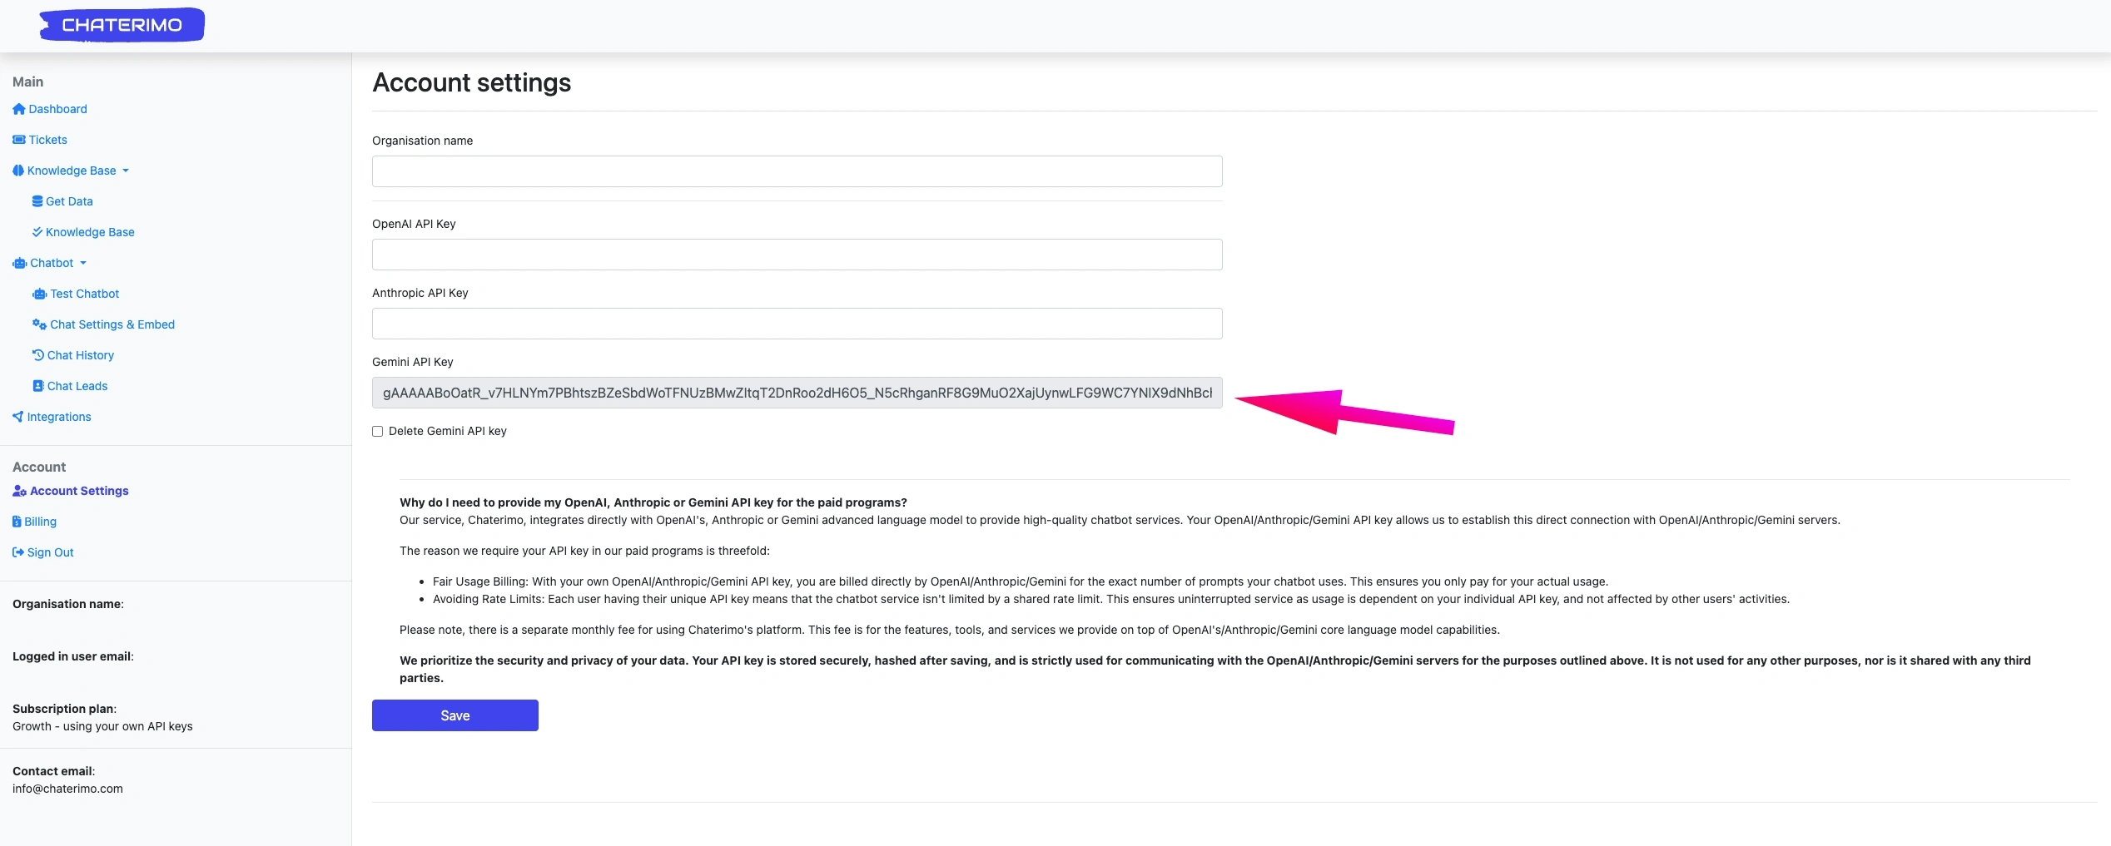Click the Integrations share icon
This screenshot has width=2111, height=846.
pyautogui.click(x=18, y=417)
